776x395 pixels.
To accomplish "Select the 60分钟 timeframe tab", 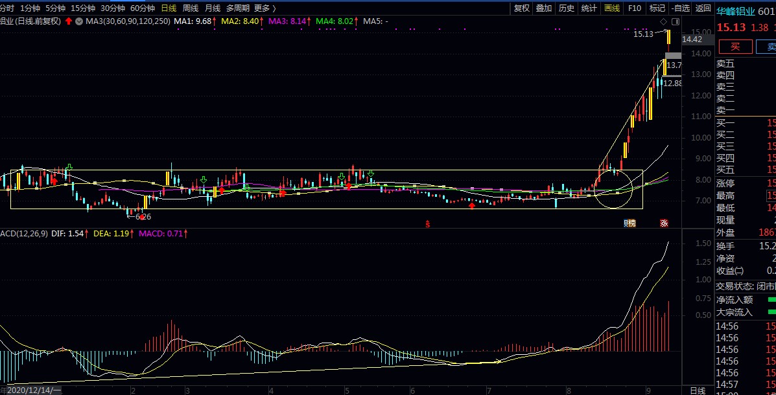I will pyautogui.click(x=142, y=8).
